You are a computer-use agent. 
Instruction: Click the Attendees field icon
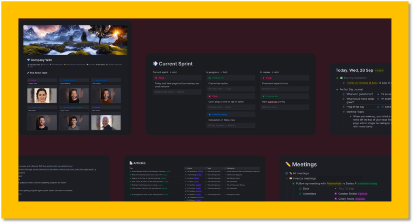click(x=299, y=194)
